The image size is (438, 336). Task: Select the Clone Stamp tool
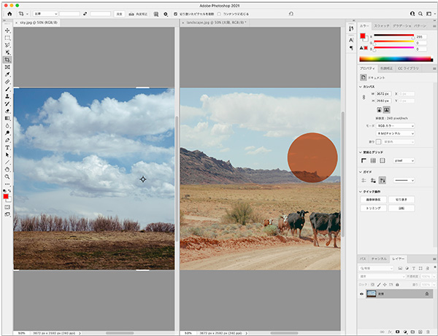click(x=7, y=96)
